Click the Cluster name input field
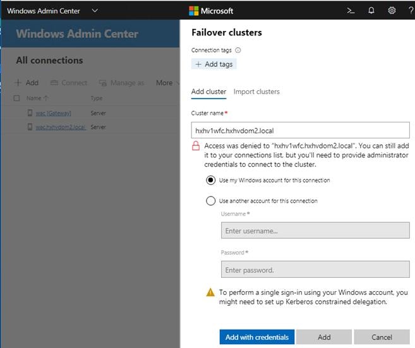This screenshot has height=348, width=415. [x=301, y=130]
